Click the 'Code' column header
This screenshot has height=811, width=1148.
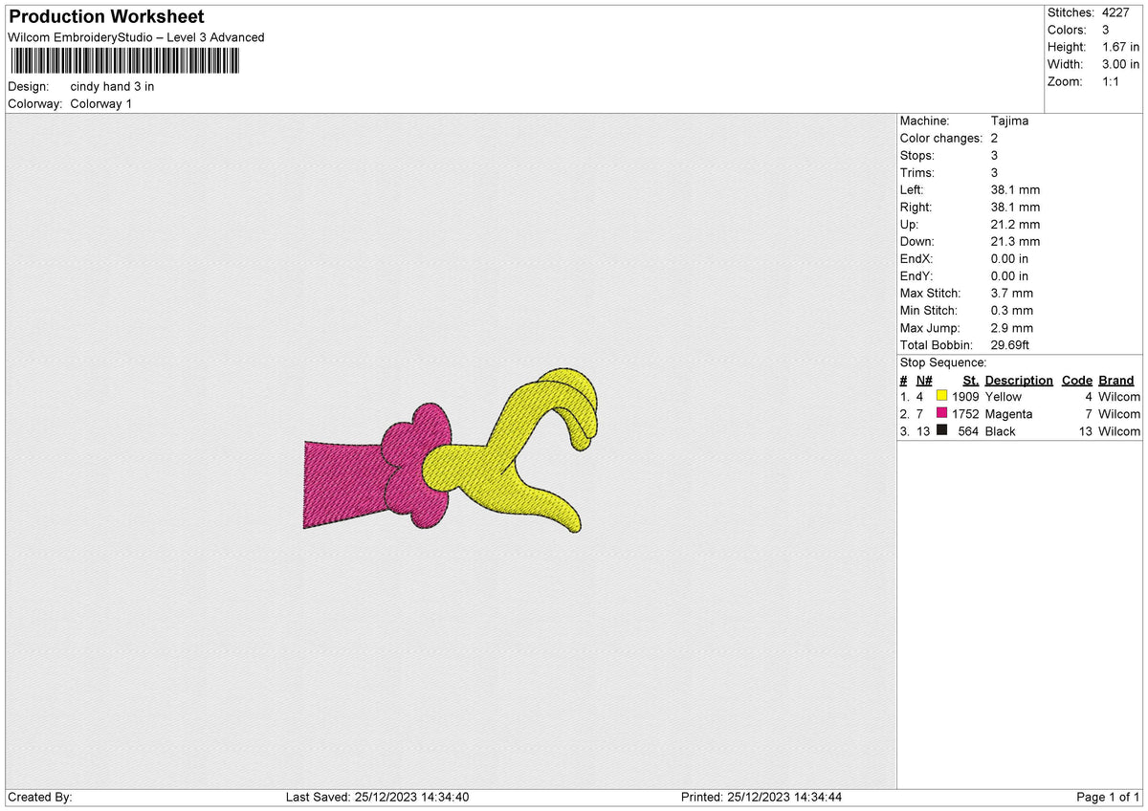(x=1077, y=380)
